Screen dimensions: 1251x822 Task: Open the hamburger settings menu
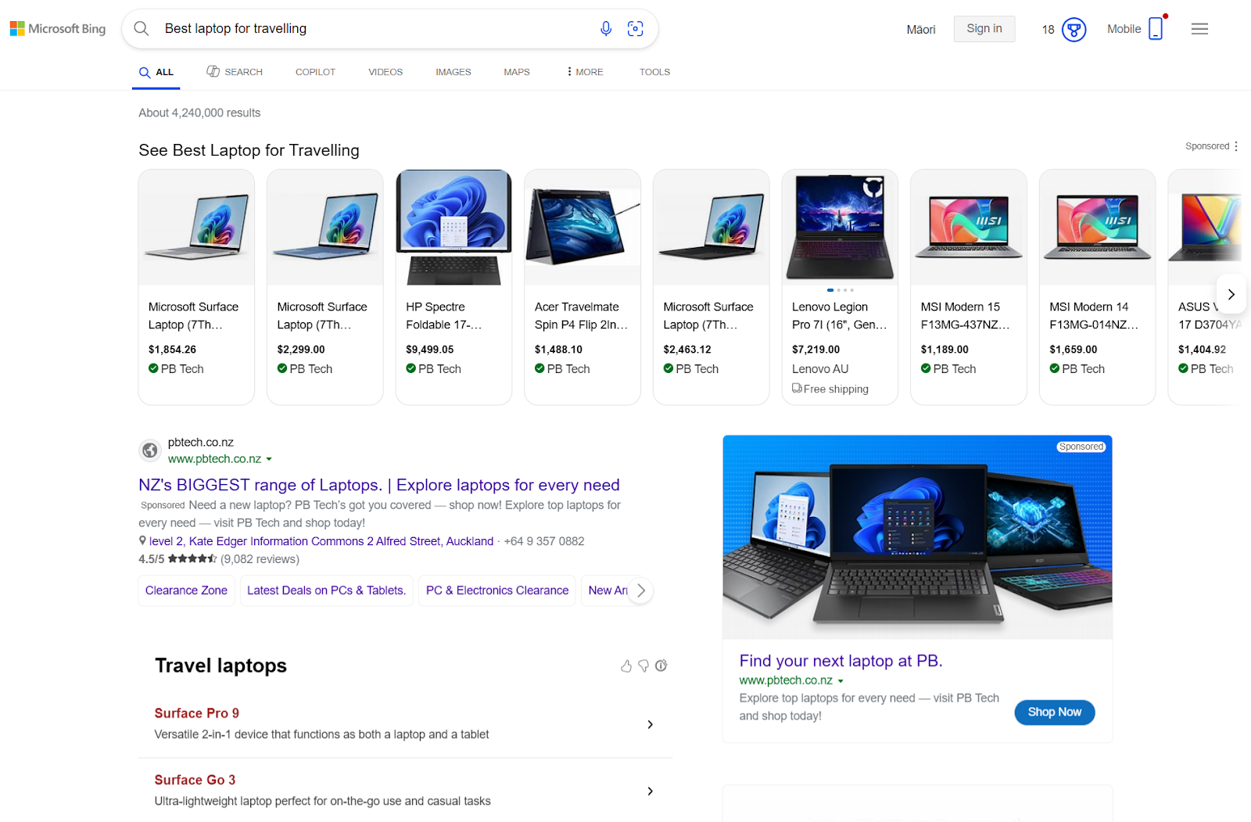pos(1200,29)
